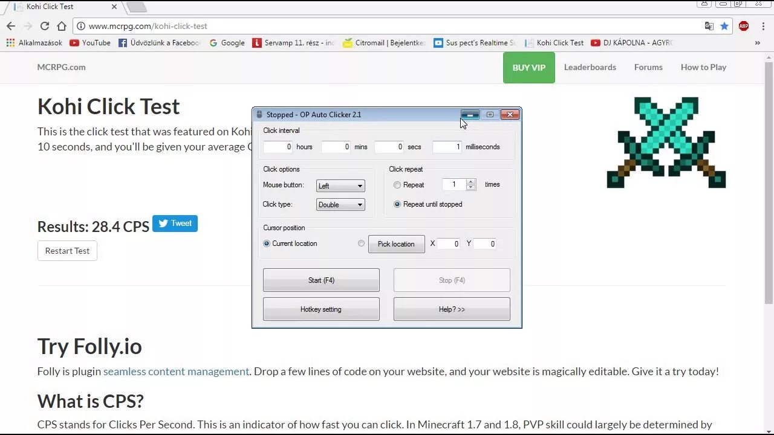Click the Y coordinate field
The width and height of the screenshot is (774, 435).
point(485,244)
